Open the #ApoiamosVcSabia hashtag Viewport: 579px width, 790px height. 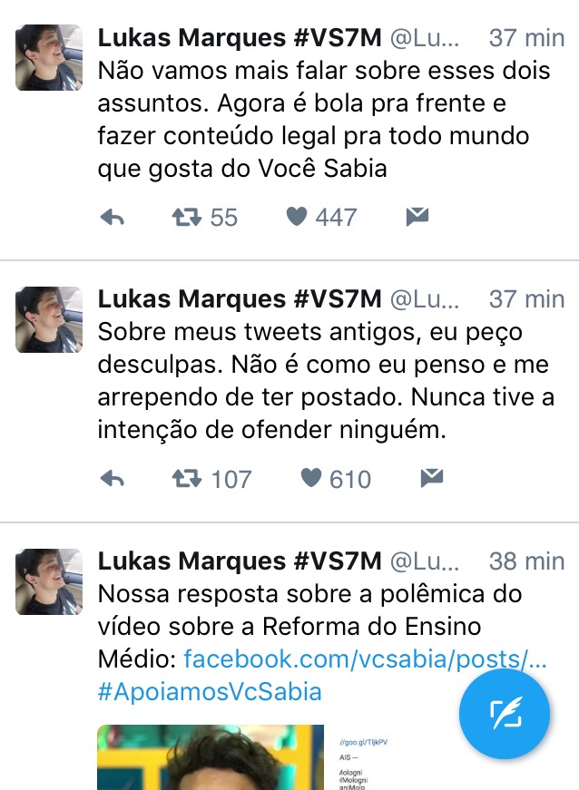click(210, 692)
